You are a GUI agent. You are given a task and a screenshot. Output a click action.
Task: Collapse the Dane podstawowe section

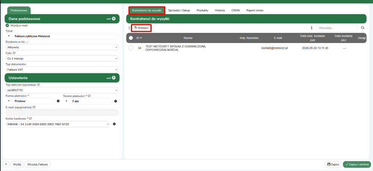(x=113, y=19)
